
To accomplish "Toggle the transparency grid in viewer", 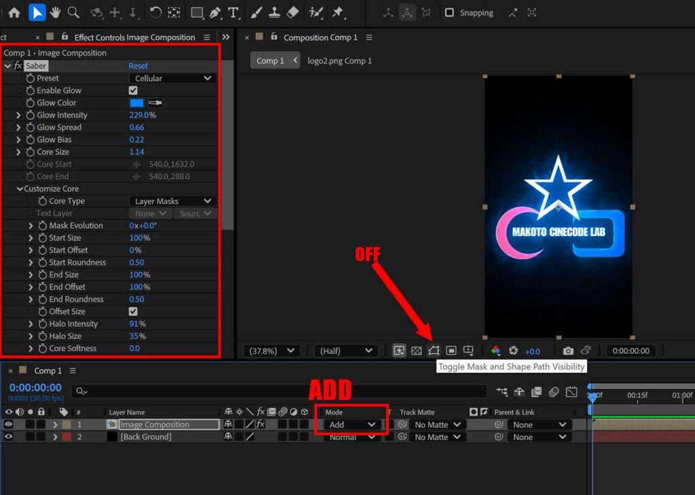I will [x=416, y=351].
